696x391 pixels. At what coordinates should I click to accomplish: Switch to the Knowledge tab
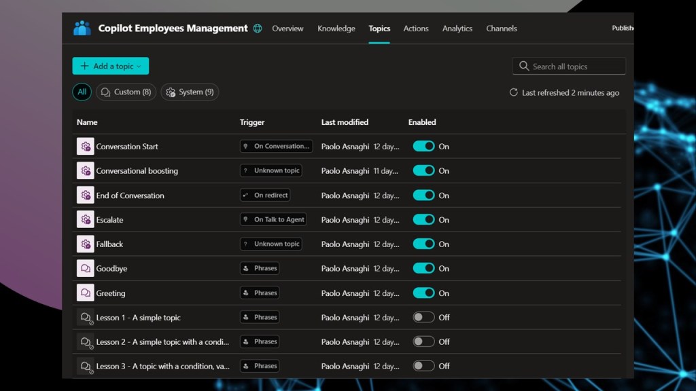[336, 29]
